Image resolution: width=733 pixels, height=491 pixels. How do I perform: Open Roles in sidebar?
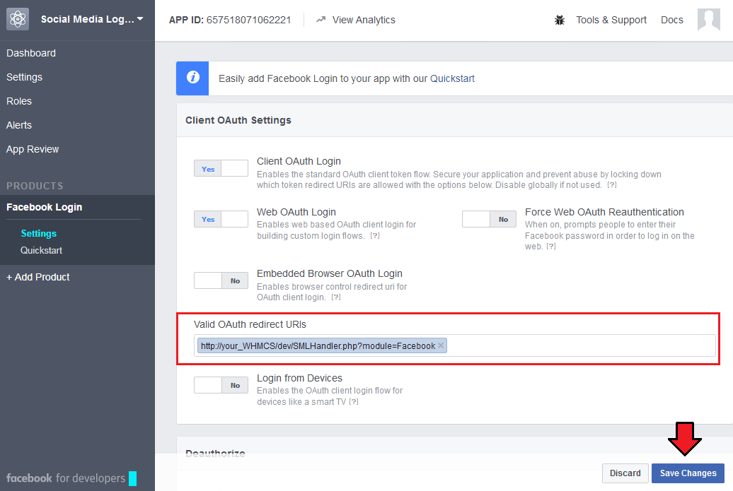pyautogui.click(x=19, y=101)
